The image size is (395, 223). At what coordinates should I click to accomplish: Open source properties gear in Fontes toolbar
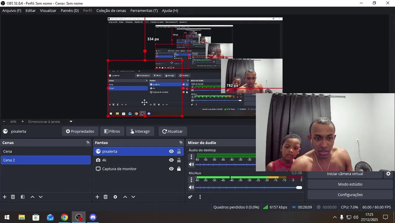(x=115, y=197)
